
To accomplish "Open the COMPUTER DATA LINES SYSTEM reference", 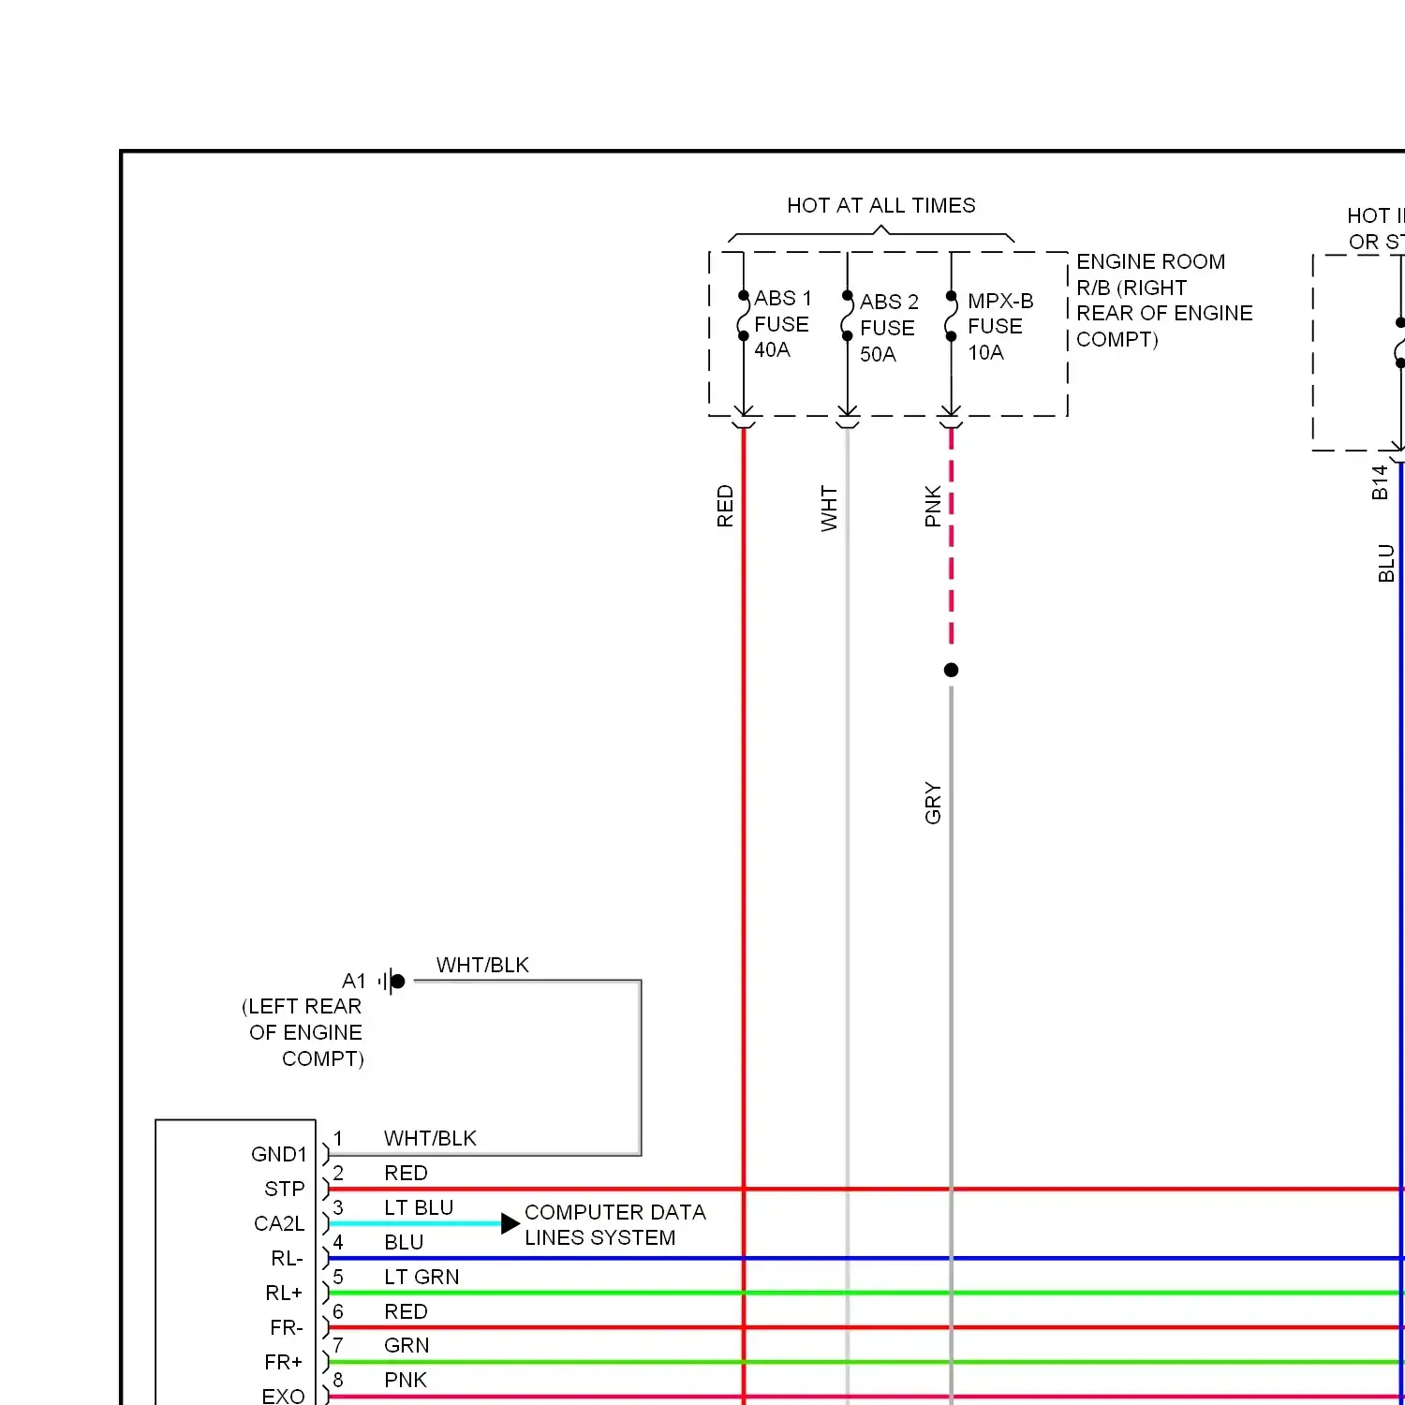I will pos(615,1225).
